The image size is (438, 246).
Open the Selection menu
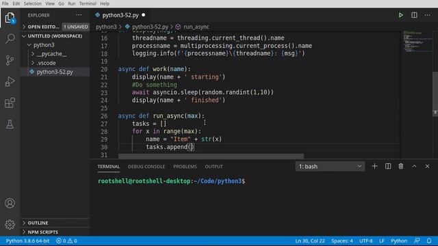click(x=32, y=3)
